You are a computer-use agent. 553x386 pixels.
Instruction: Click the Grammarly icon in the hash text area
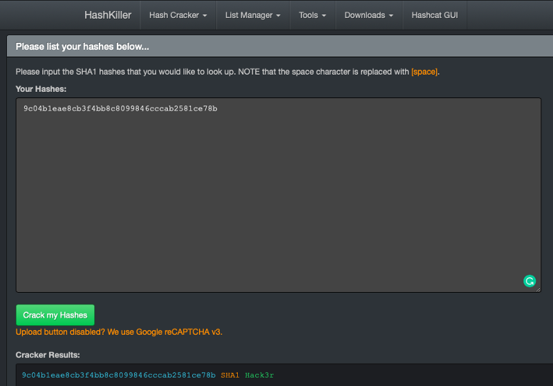point(529,281)
